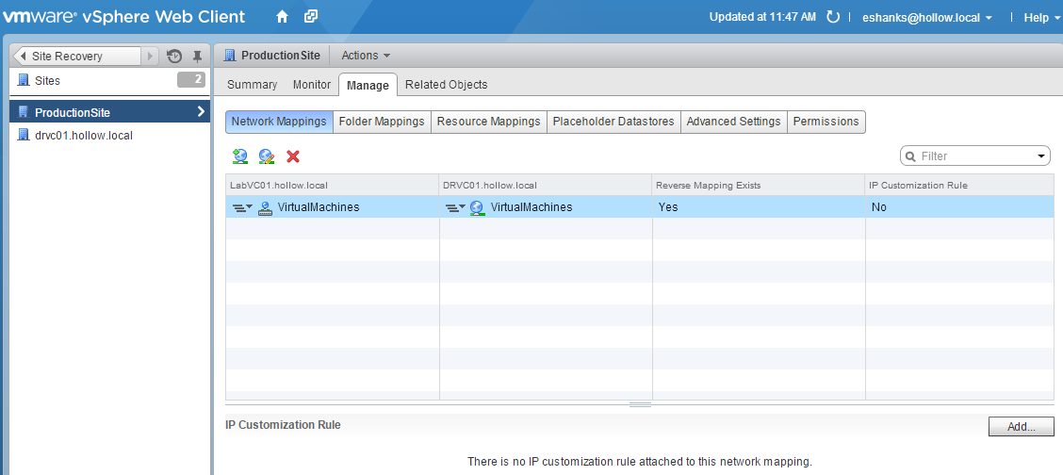Open the Filter options dropdown arrow
The height and width of the screenshot is (475, 1063).
(x=1041, y=156)
